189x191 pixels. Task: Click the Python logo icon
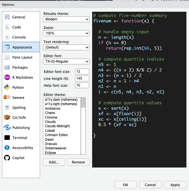[x=7, y=88]
